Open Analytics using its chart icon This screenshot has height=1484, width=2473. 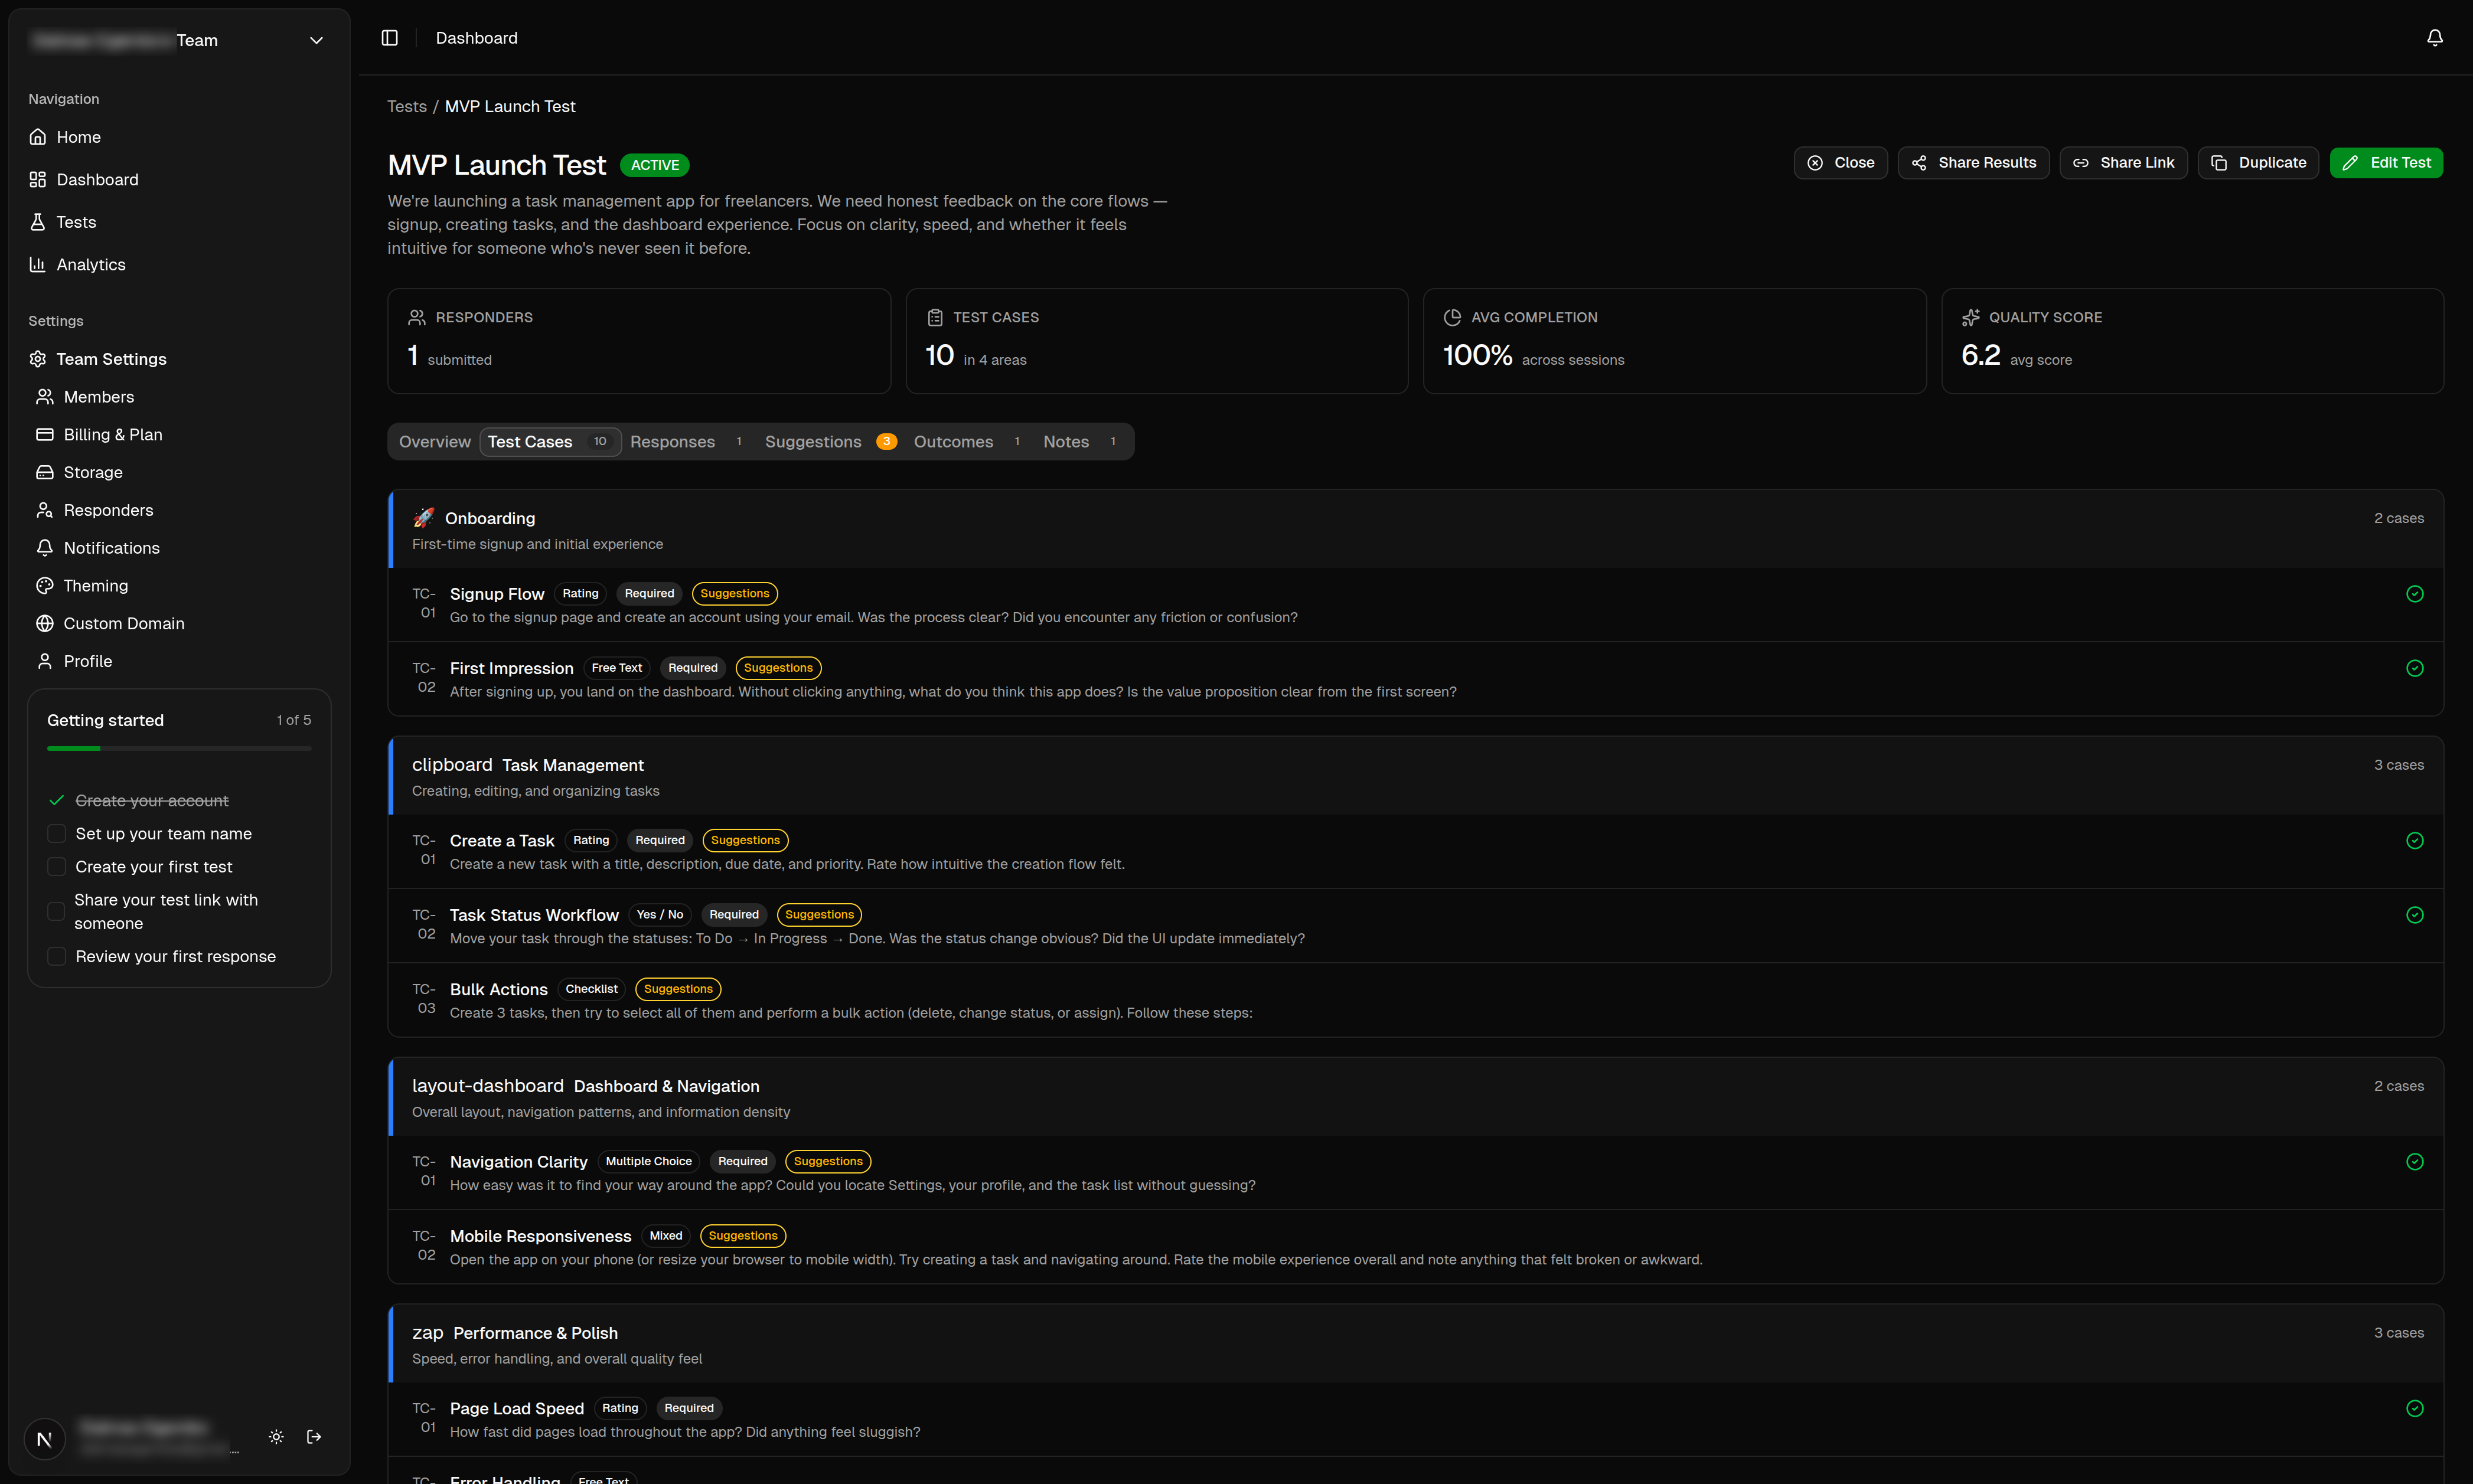click(x=38, y=264)
